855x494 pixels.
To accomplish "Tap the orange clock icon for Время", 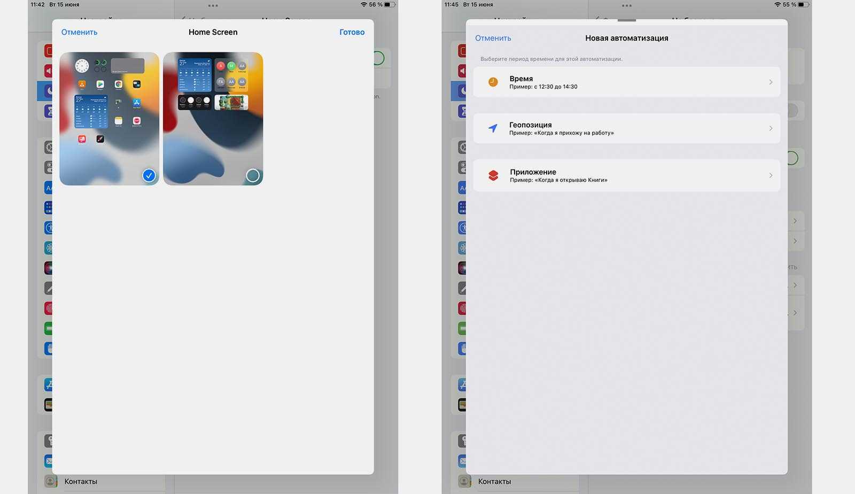I will pos(493,82).
